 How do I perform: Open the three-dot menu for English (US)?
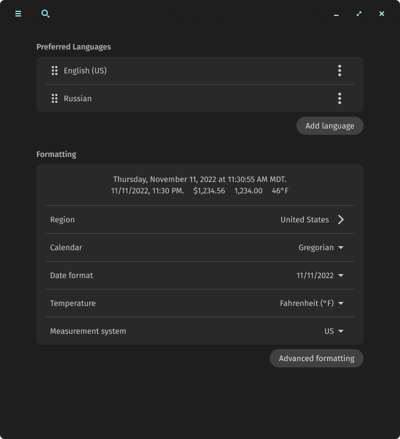(340, 71)
